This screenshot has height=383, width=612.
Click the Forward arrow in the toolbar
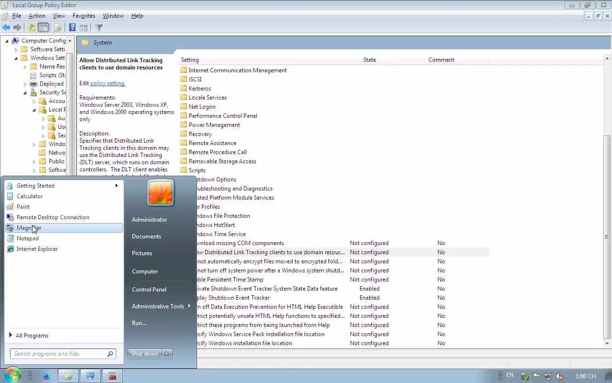coord(17,28)
